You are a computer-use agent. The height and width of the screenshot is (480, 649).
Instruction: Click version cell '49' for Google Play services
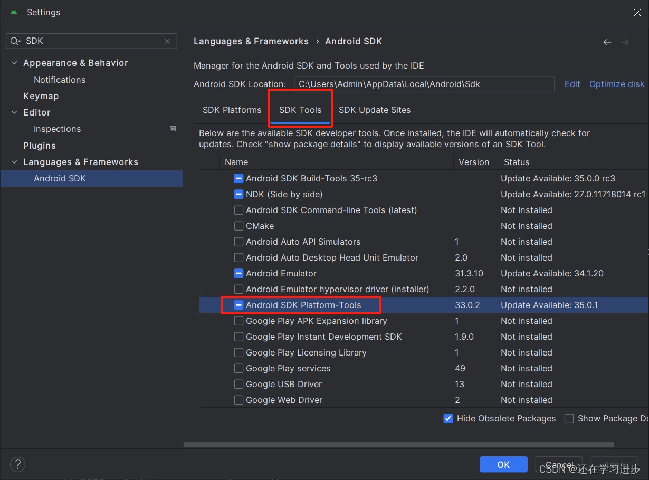(x=460, y=368)
